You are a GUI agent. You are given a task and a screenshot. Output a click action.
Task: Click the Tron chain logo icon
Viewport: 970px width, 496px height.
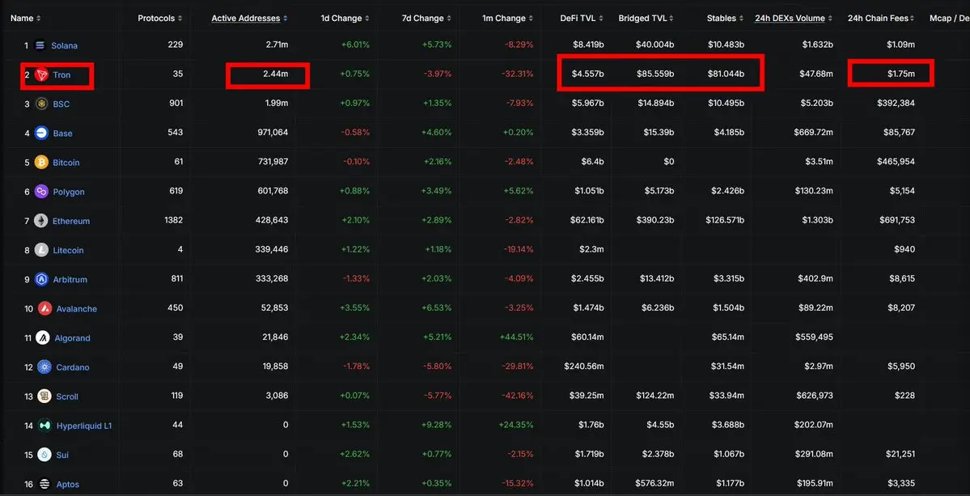[x=41, y=74]
